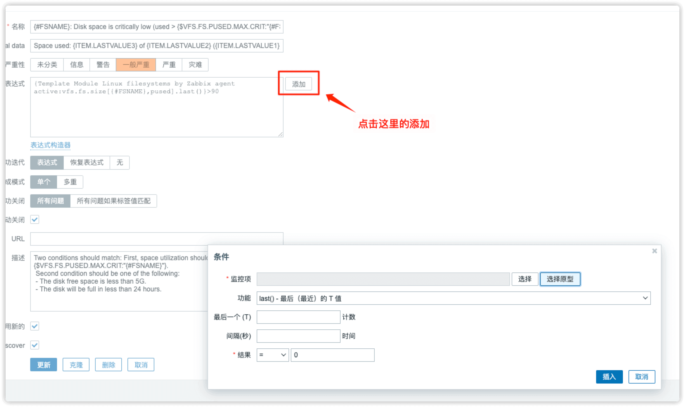Image resolution: width=685 pixels, height=407 pixels.
Task: Toggle the Discover checkbox
Action: tap(35, 345)
